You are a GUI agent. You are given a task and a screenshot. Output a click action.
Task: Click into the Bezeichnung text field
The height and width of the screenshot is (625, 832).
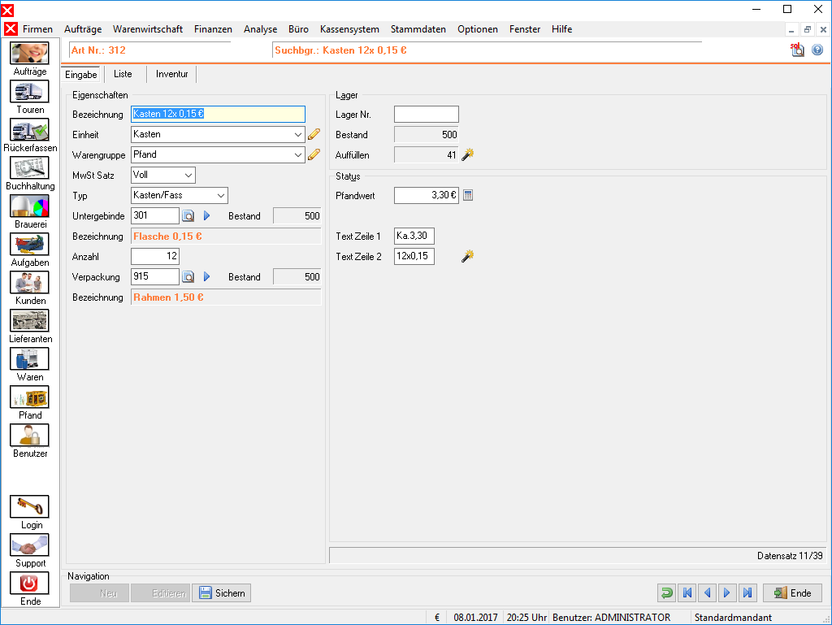click(x=218, y=114)
